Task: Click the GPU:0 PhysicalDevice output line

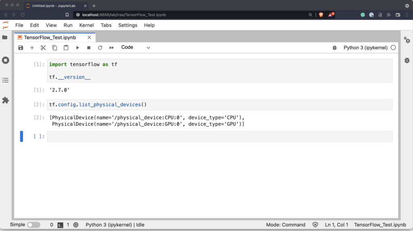Action: [x=148, y=124]
